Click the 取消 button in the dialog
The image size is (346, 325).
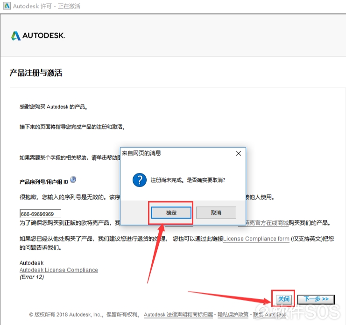pyautogui.click(x=216, y=212)
